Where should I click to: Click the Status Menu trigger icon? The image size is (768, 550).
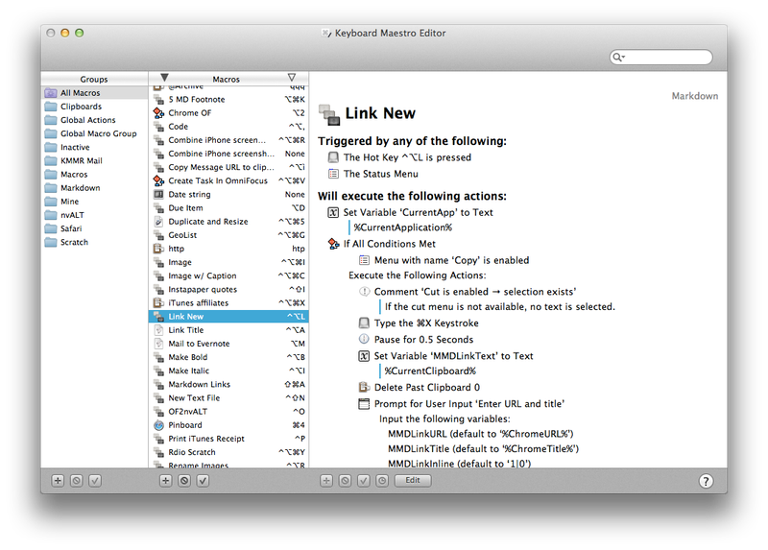(333, 174)
